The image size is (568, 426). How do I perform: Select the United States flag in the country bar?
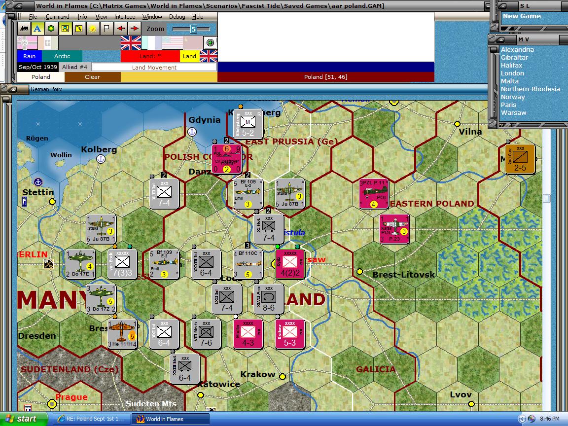pyautogui.click(x=173, y=43)
